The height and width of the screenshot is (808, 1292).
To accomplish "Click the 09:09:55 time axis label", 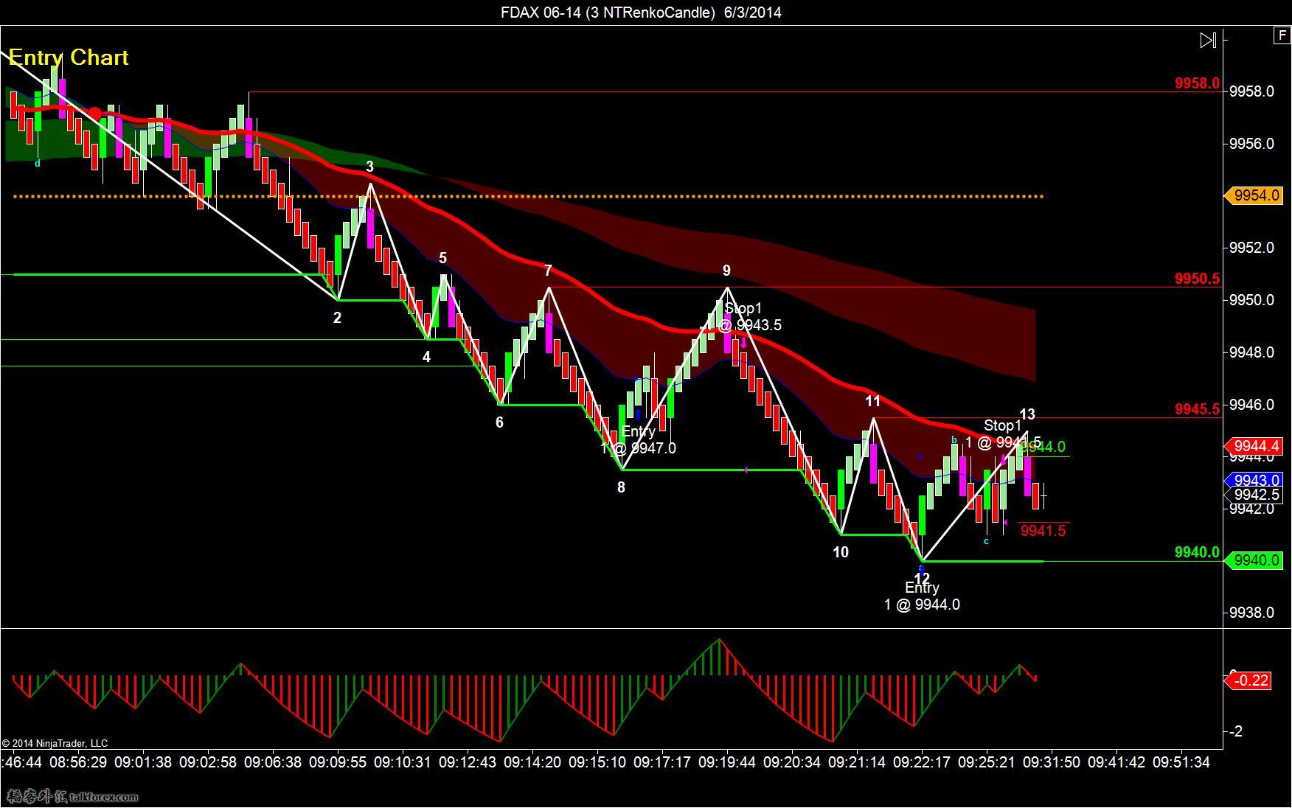I will pyautogui.click(x=338, y=762).
